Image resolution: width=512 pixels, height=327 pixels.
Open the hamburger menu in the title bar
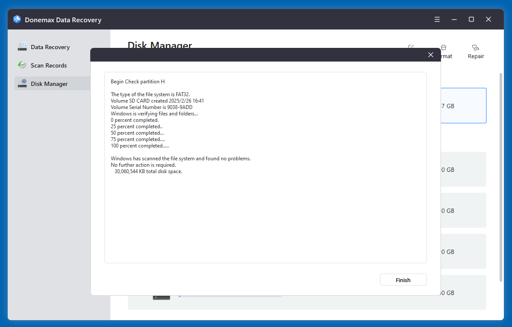(437, 19)
